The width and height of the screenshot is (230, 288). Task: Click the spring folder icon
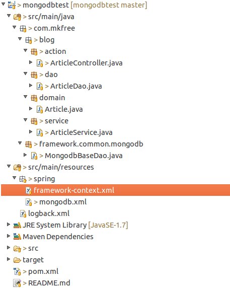pos(23,179)
